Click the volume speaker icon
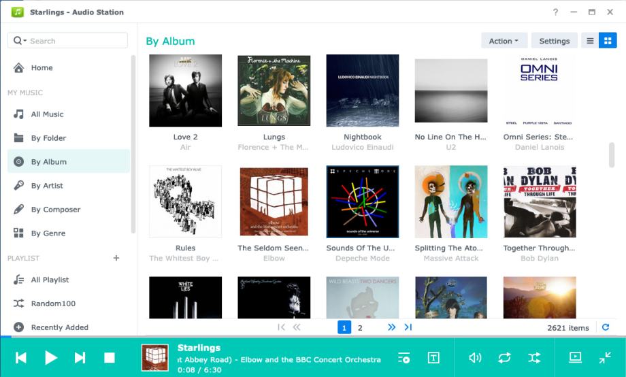Screen dimensions: 626x377 (x=475, y=357)
